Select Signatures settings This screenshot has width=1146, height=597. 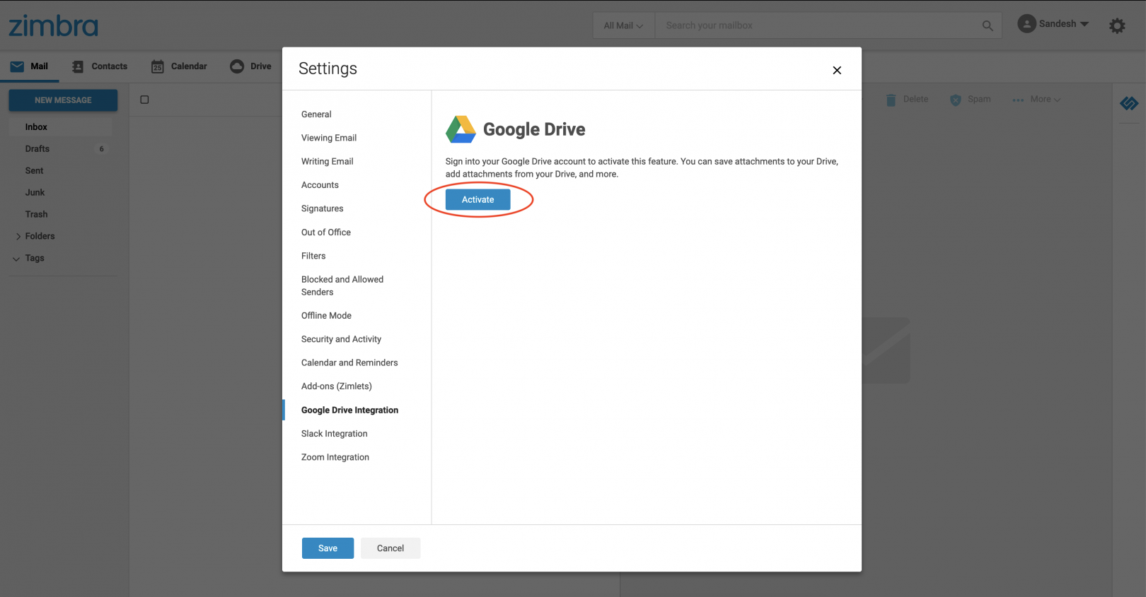[x=322, y=208]
